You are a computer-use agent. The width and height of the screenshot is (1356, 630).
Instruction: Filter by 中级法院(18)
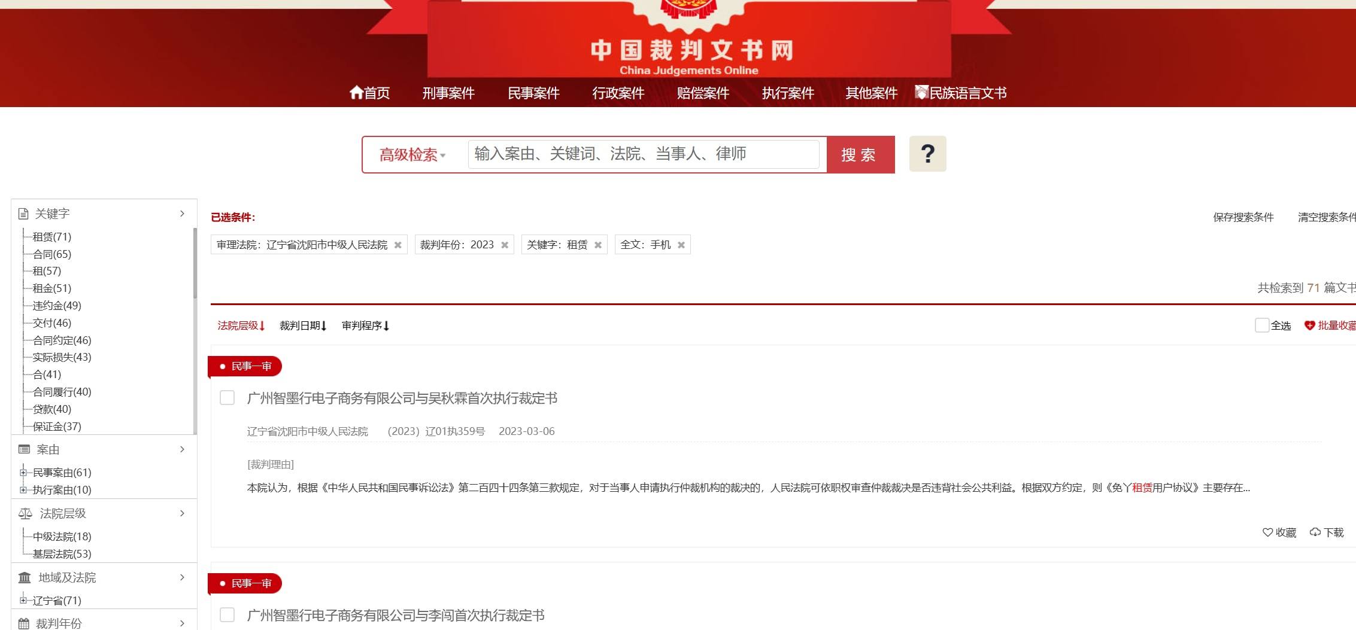62,537
